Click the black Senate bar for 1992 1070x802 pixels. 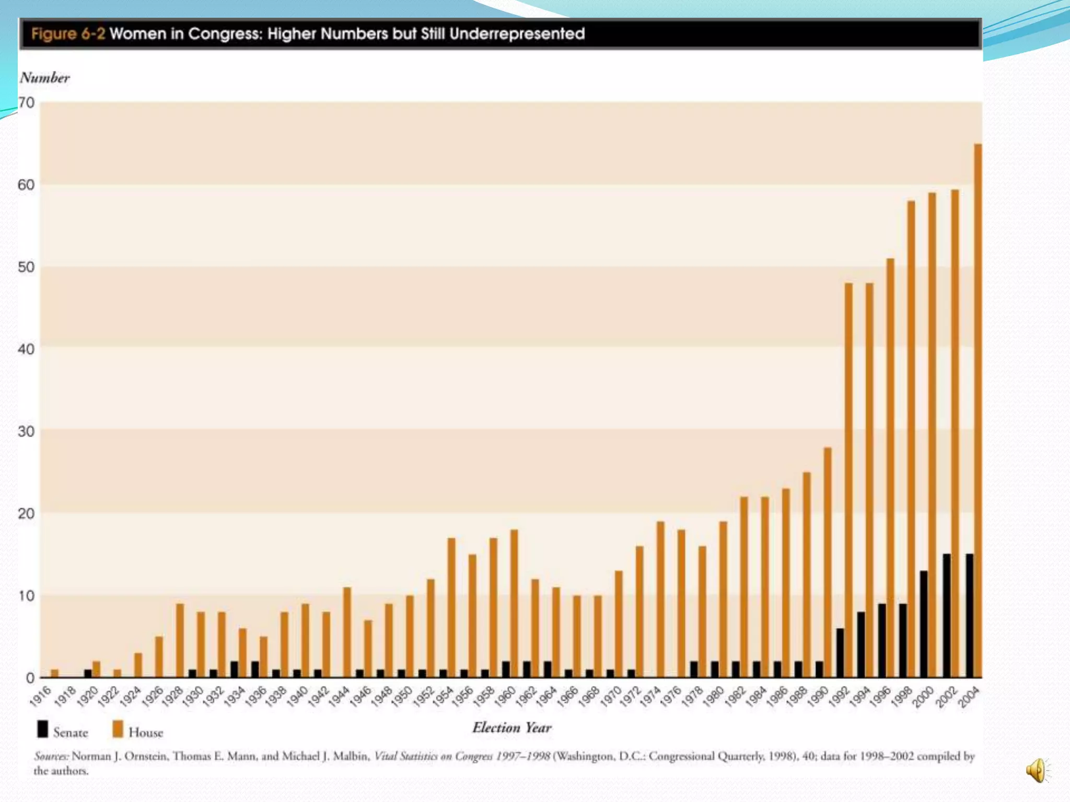(x=840, y=653)
